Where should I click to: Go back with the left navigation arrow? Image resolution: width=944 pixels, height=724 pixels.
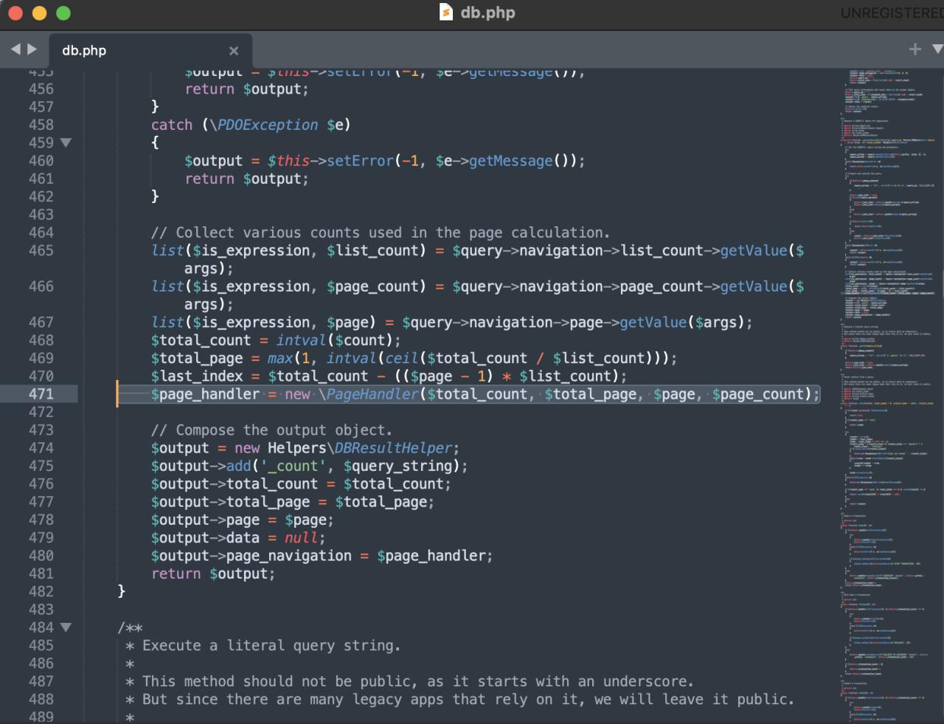coord(16,49)
